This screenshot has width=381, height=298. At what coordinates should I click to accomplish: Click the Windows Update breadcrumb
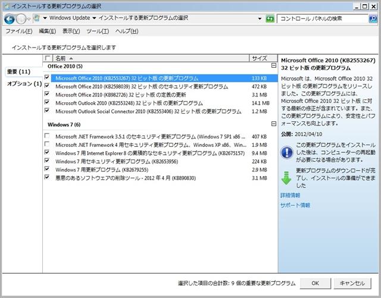pyautogui.click(x=70, y=18)
